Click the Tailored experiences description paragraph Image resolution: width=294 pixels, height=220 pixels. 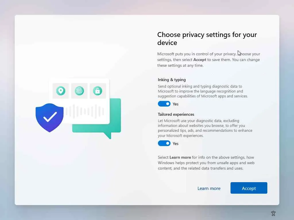coord(205,128)
